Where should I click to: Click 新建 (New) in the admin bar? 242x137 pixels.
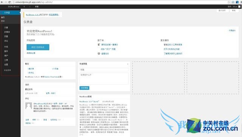click(x=37, y=7)
